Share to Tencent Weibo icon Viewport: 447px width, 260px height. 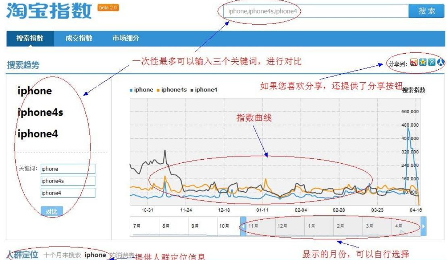pyautogui.click(x=431, y=62)
